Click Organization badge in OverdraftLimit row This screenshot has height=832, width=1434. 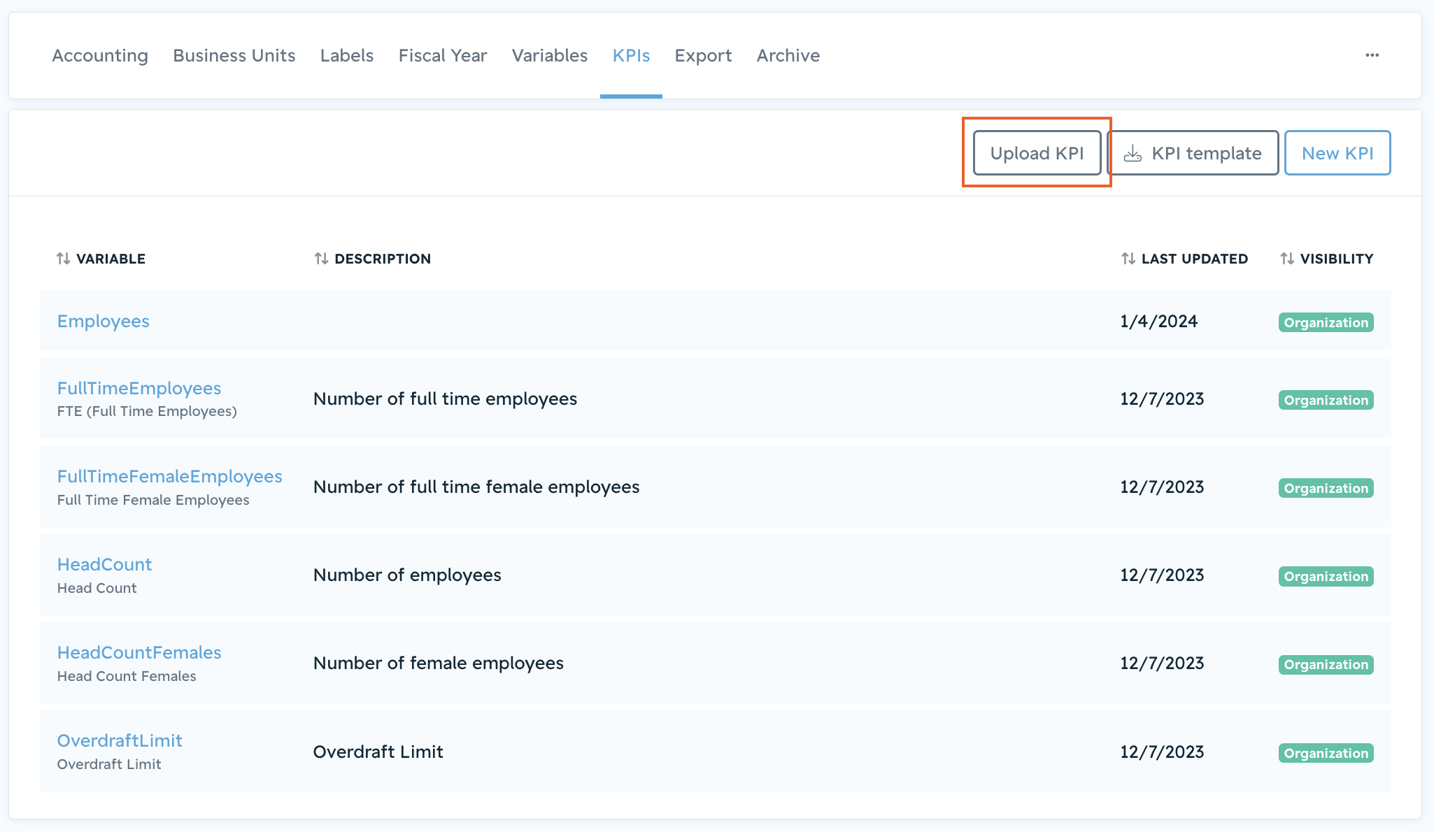[1326, 753]
